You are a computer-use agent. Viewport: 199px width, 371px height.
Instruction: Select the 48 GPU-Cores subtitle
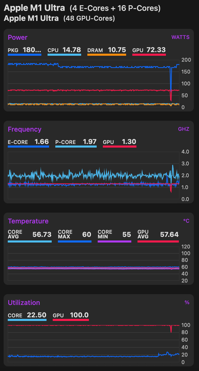point(89,19)
